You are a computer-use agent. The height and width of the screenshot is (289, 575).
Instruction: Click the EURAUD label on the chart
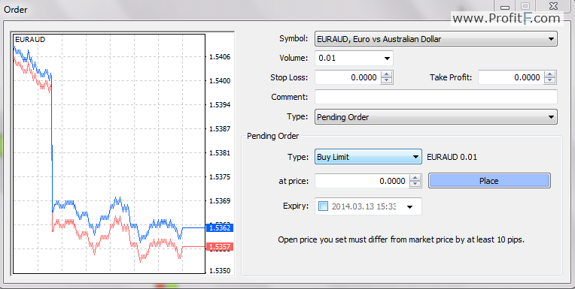tap(30, 40)
